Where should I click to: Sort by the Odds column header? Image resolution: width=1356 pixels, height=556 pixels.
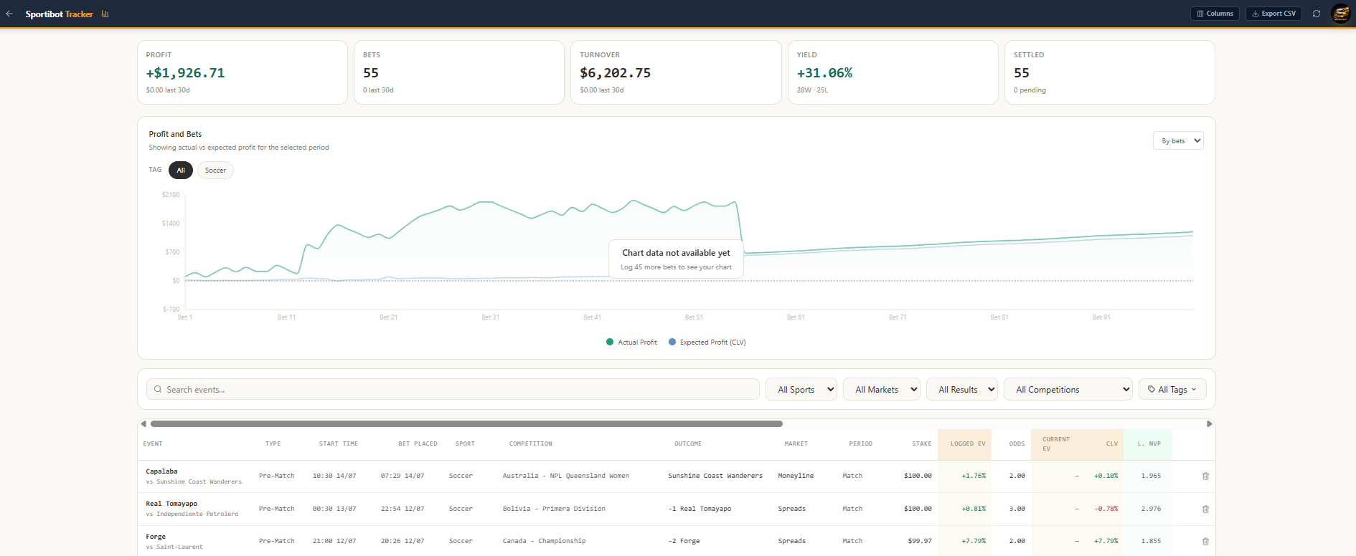click(x=1017, y=444)
